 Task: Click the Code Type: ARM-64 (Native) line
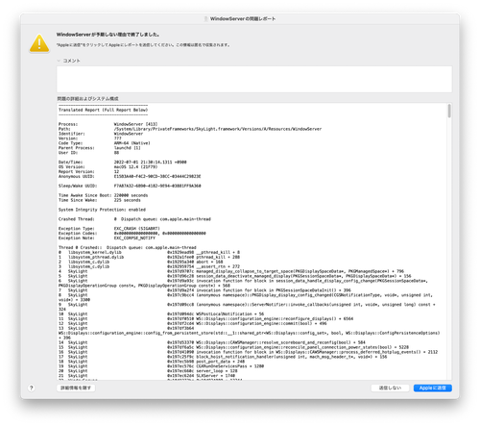[x=105, y=143]
